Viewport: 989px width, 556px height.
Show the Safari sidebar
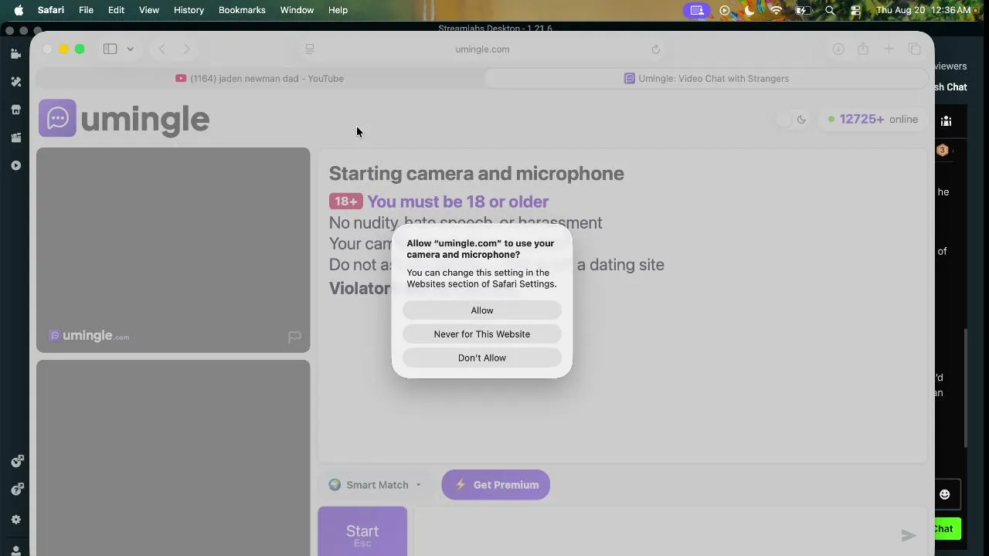[x=110, y=49]
